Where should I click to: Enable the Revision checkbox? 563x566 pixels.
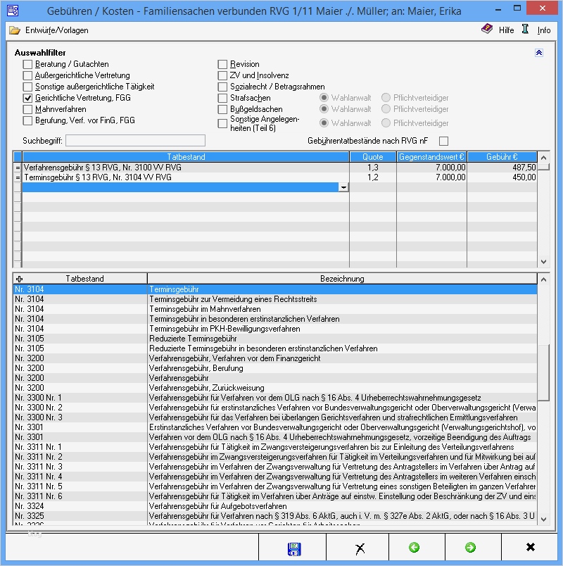click(x=222, y=64)
